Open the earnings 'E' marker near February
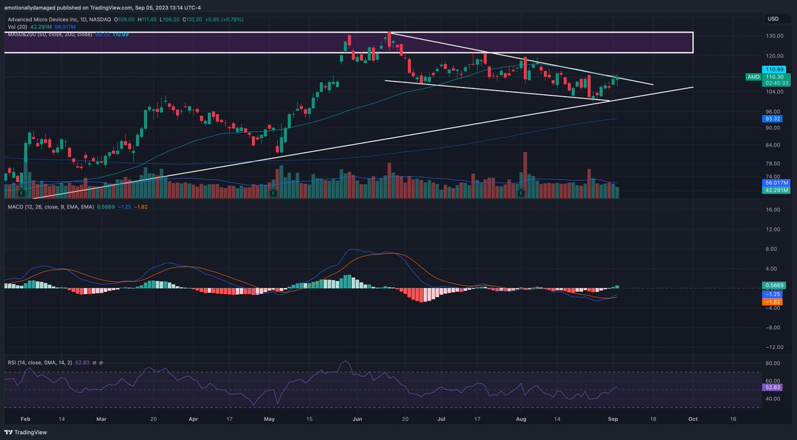This screenshot has width=797, height=440. [21, 193]
